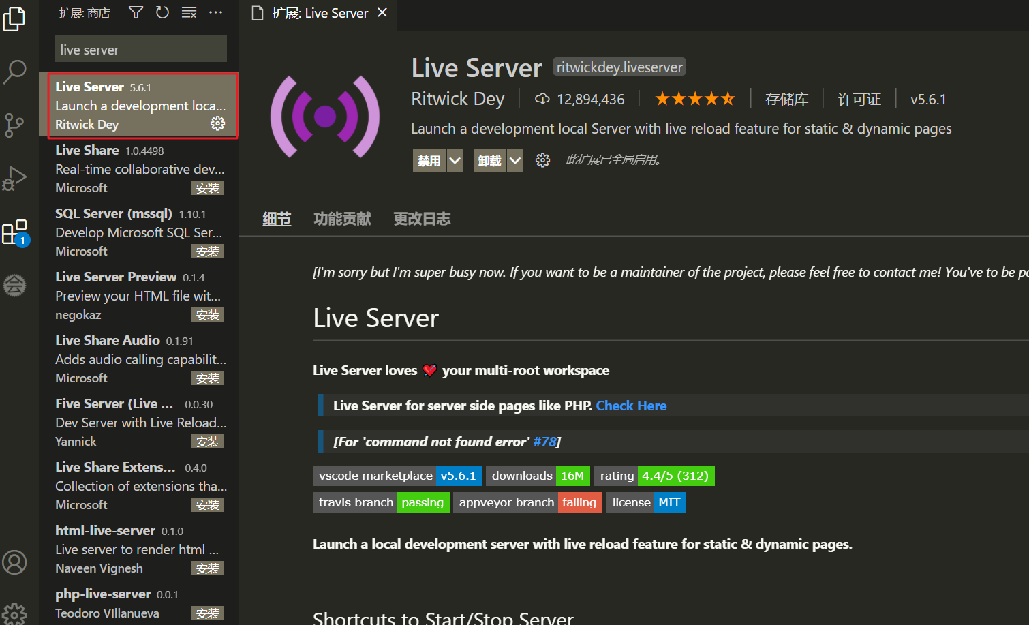Click the travis branch passing badge
1029x625 pixels.
[381, 502]
